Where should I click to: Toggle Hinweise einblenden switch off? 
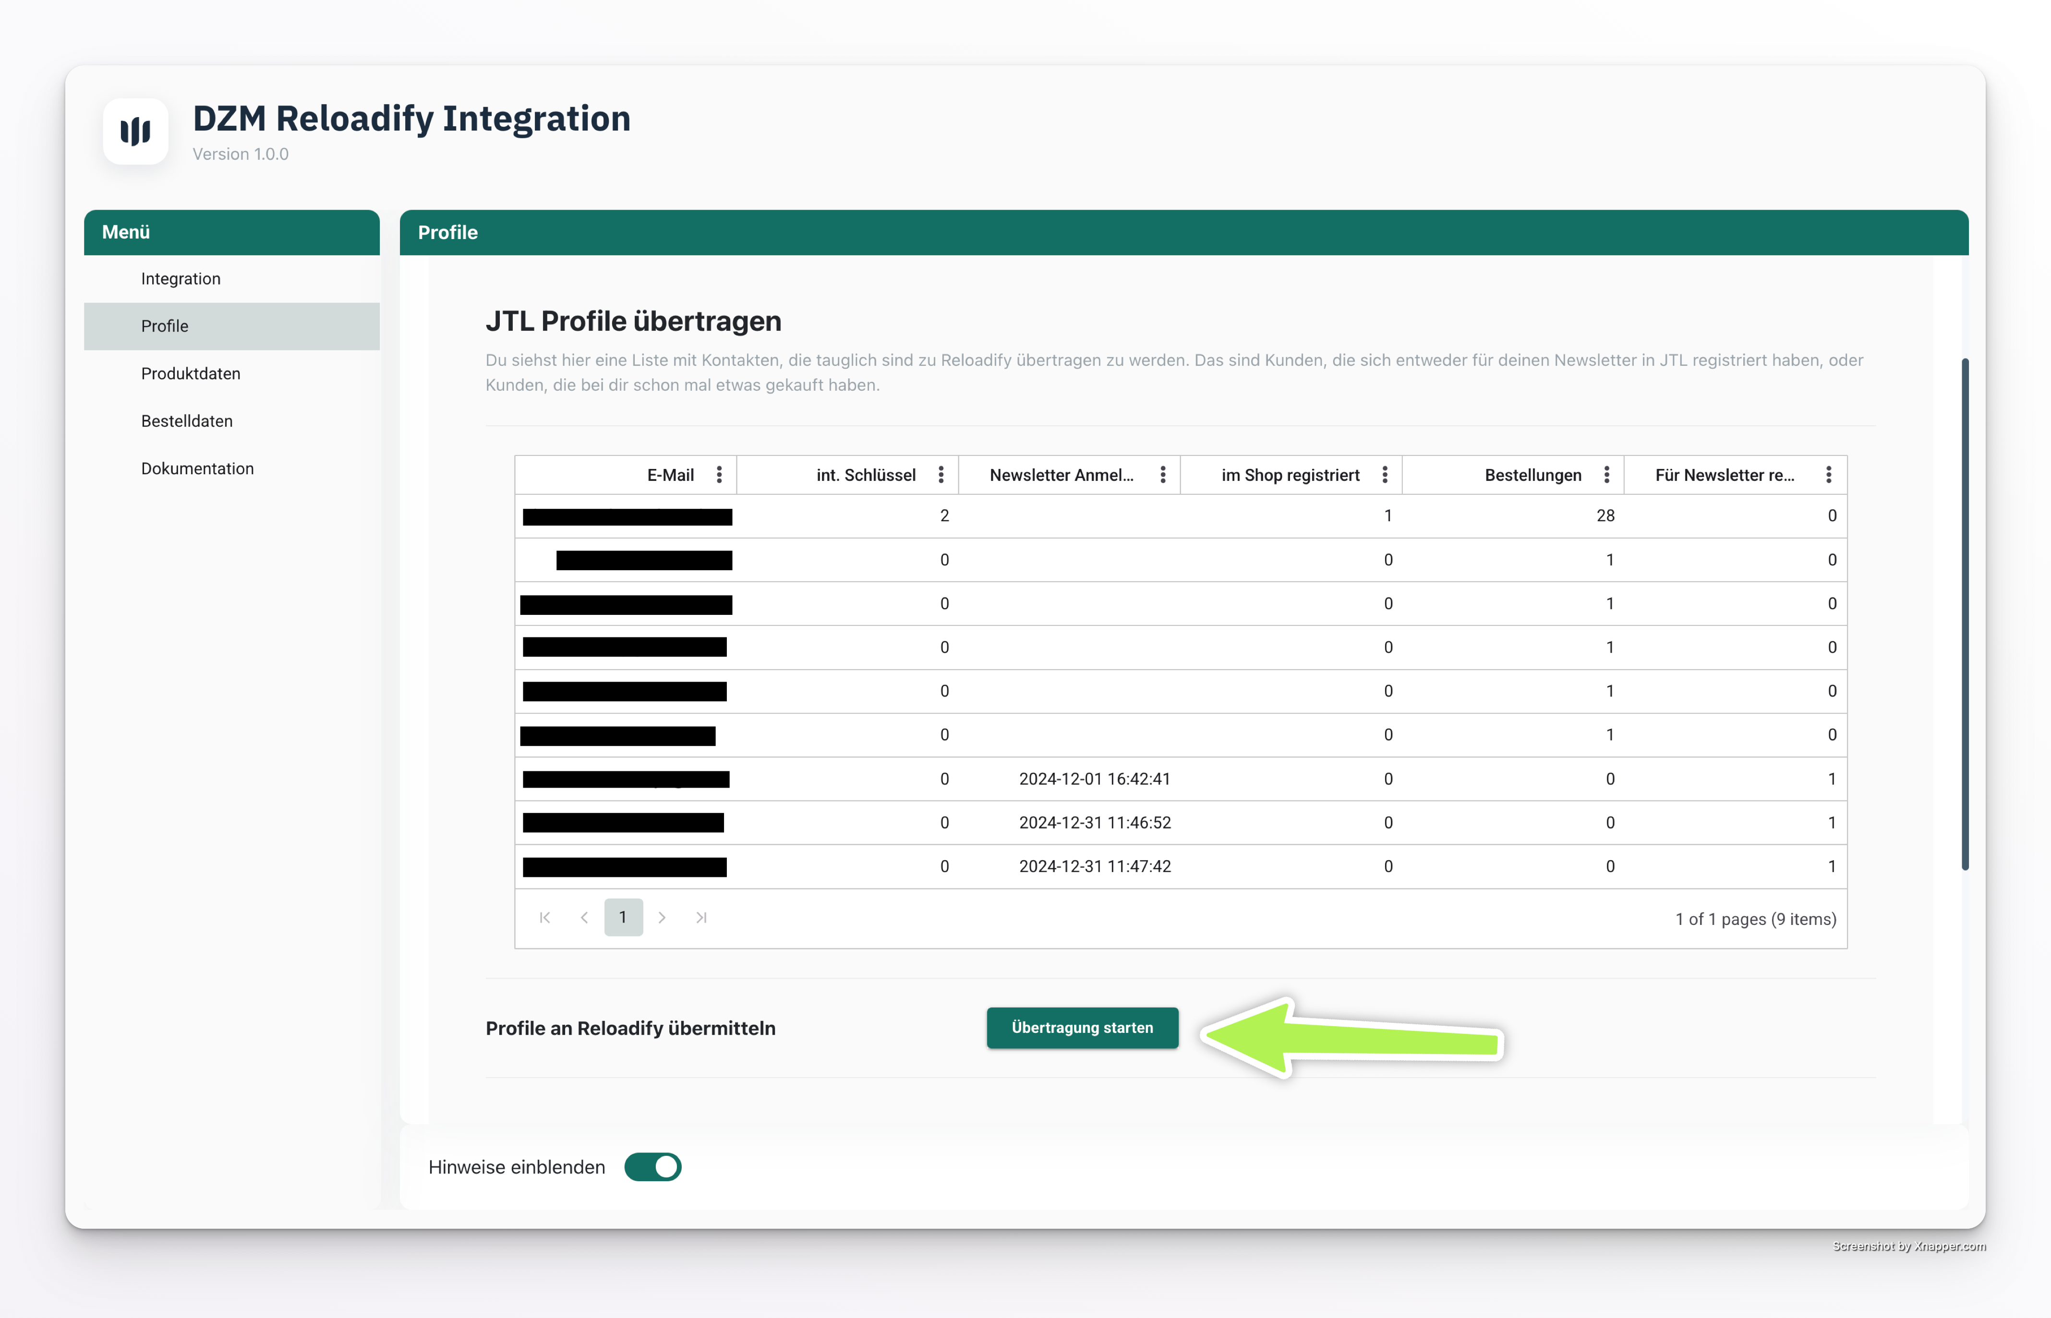coord(652,1167)
